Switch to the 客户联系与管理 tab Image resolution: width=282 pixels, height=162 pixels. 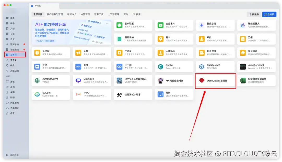coord(55,14)
